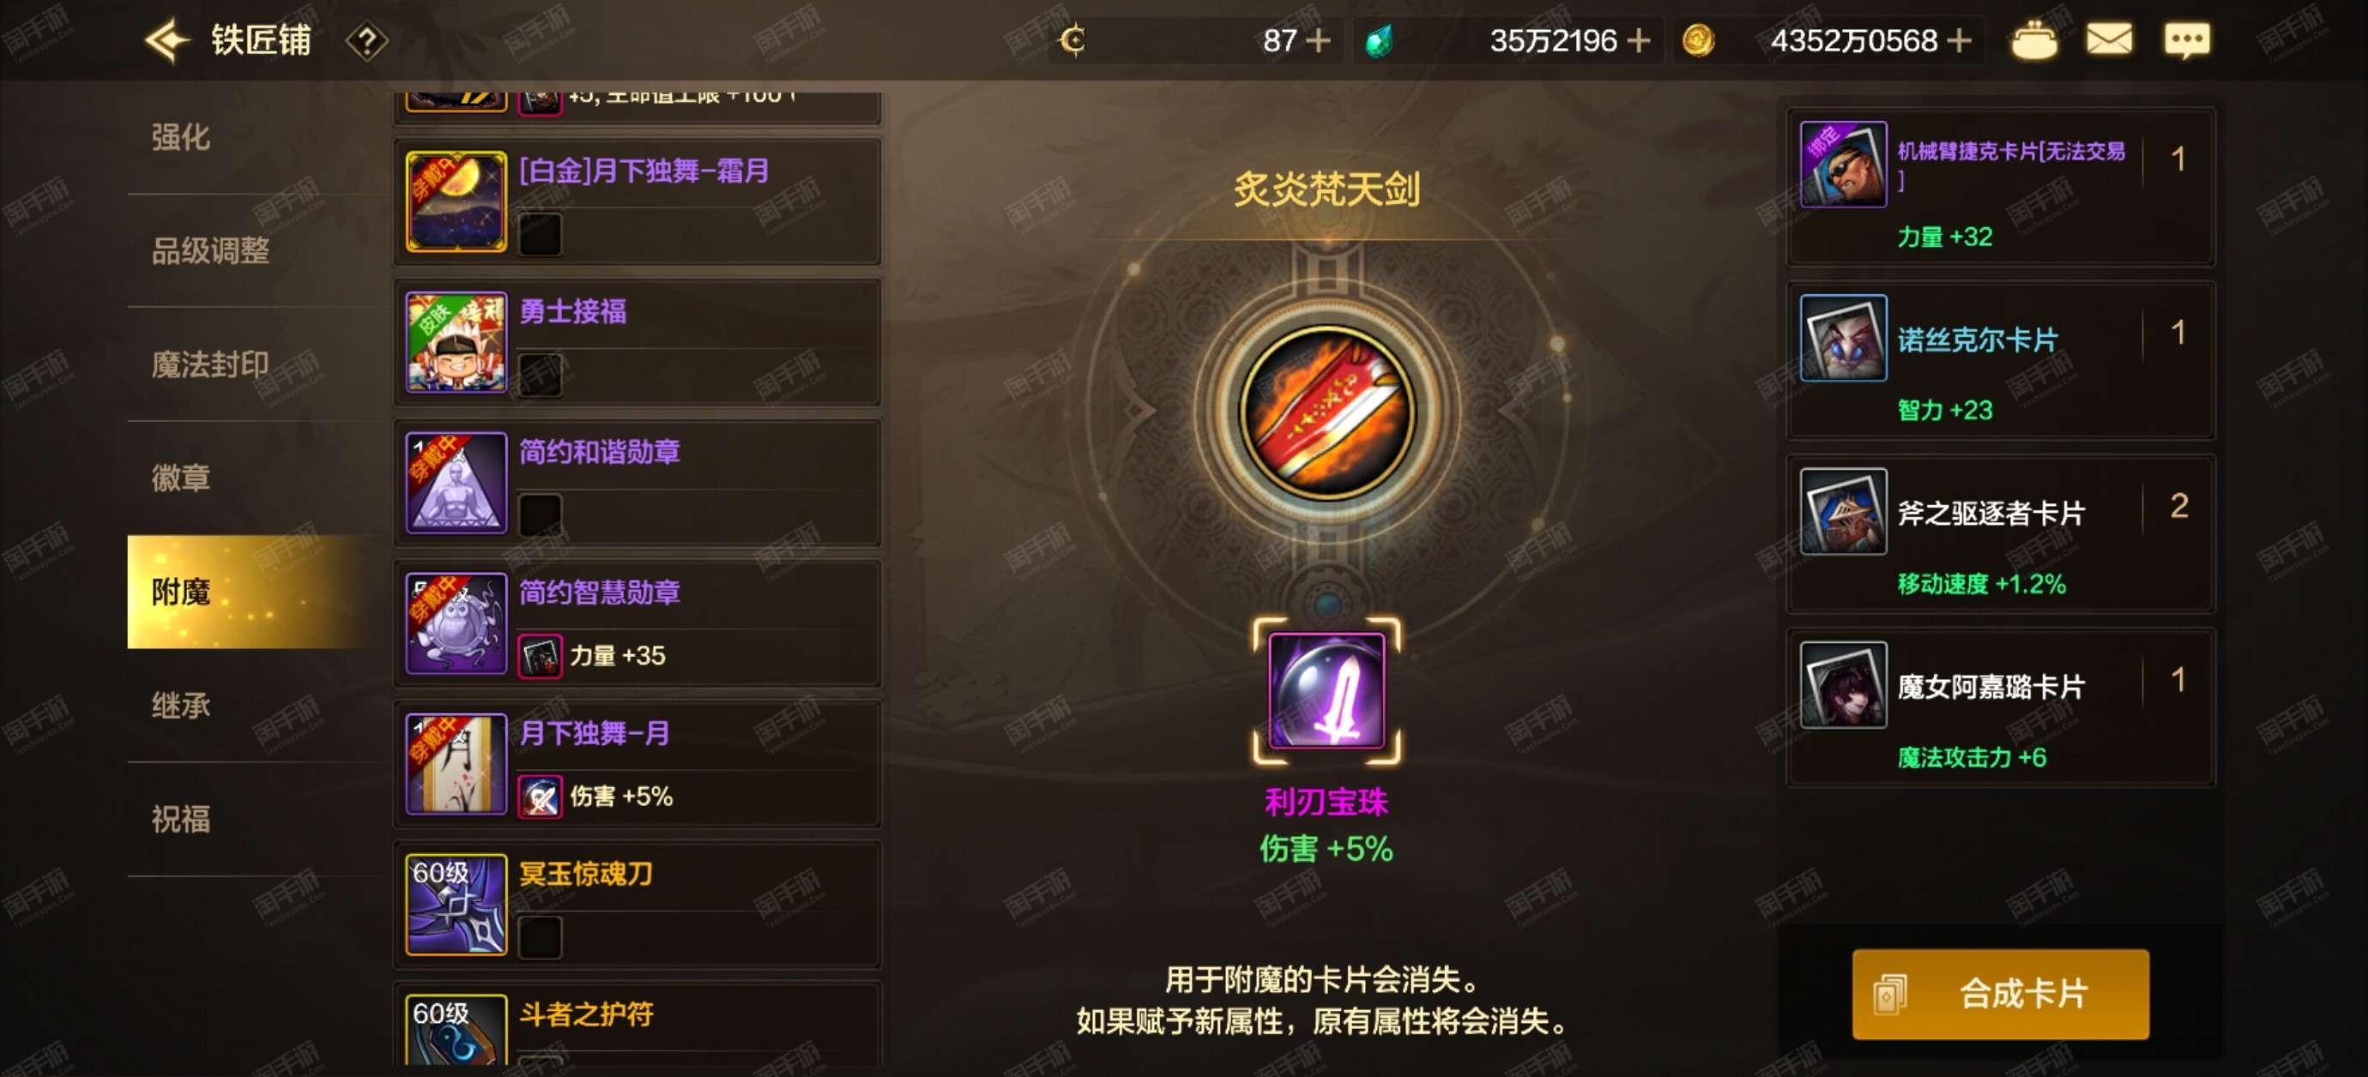Add more gold coins with plus button
The height and width of the screenshot is (1077, 2368).
point(1958,40)
